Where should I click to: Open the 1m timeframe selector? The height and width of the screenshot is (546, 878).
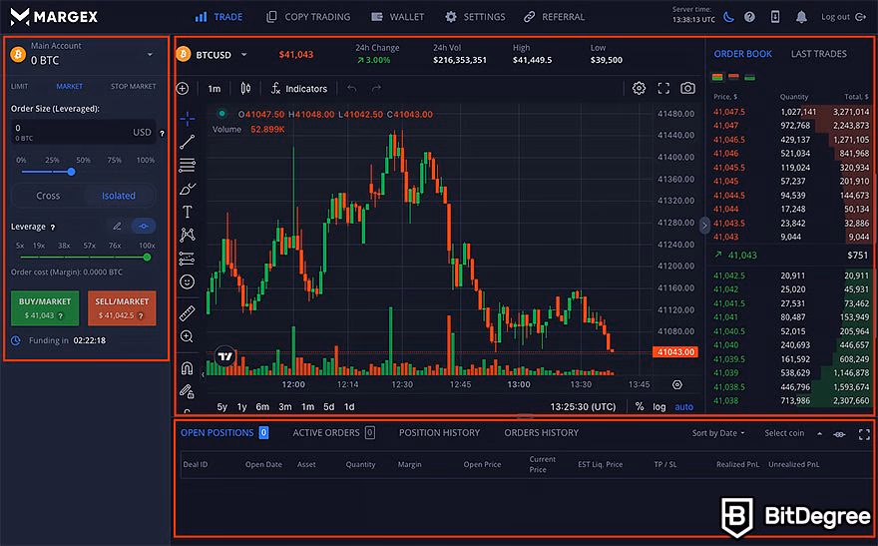(x=215, y=89)
